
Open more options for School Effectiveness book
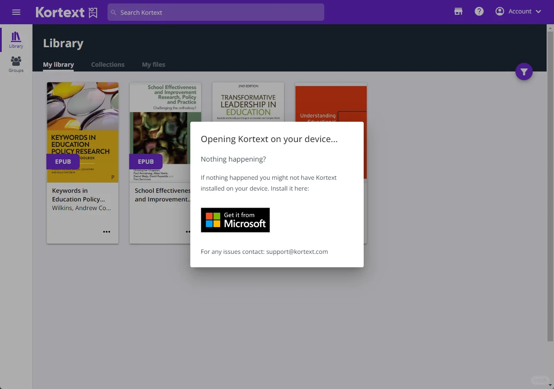pyautogui.click(x=188, y=232)
